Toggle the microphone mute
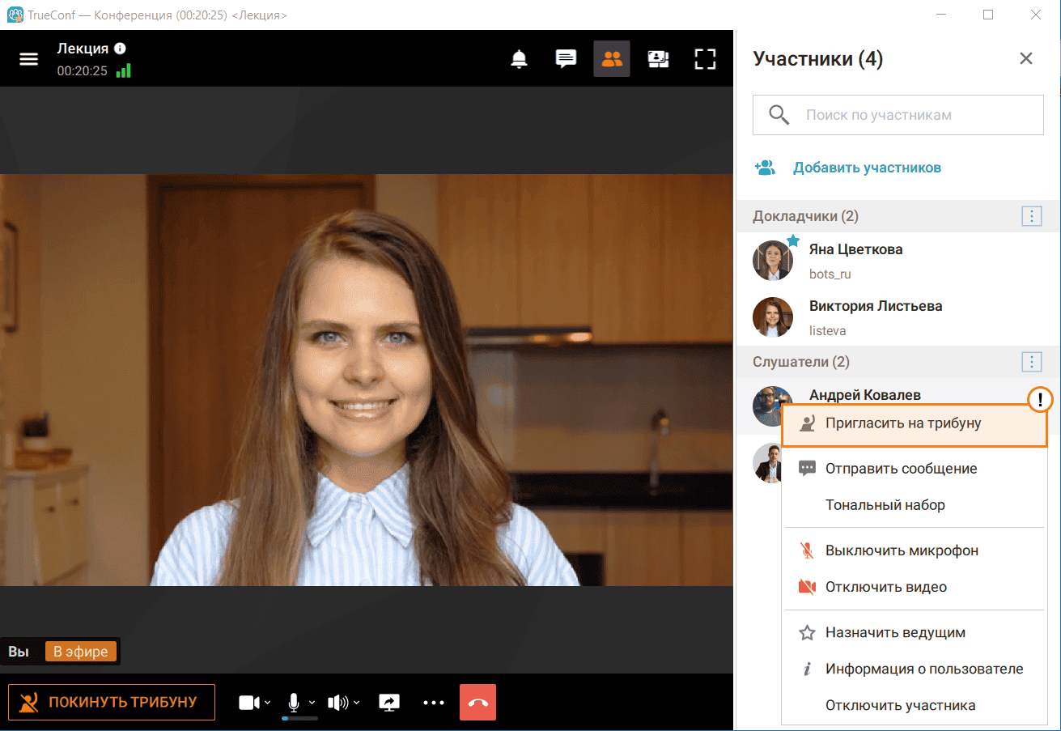 coord(295,702)
